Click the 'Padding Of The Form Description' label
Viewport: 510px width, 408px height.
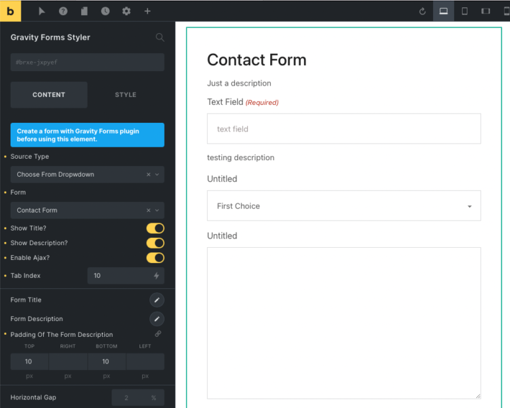62,334
